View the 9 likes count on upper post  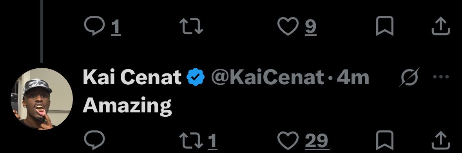[x=311, y=27]
